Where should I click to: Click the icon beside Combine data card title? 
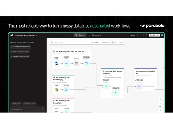tap(104, 71)
